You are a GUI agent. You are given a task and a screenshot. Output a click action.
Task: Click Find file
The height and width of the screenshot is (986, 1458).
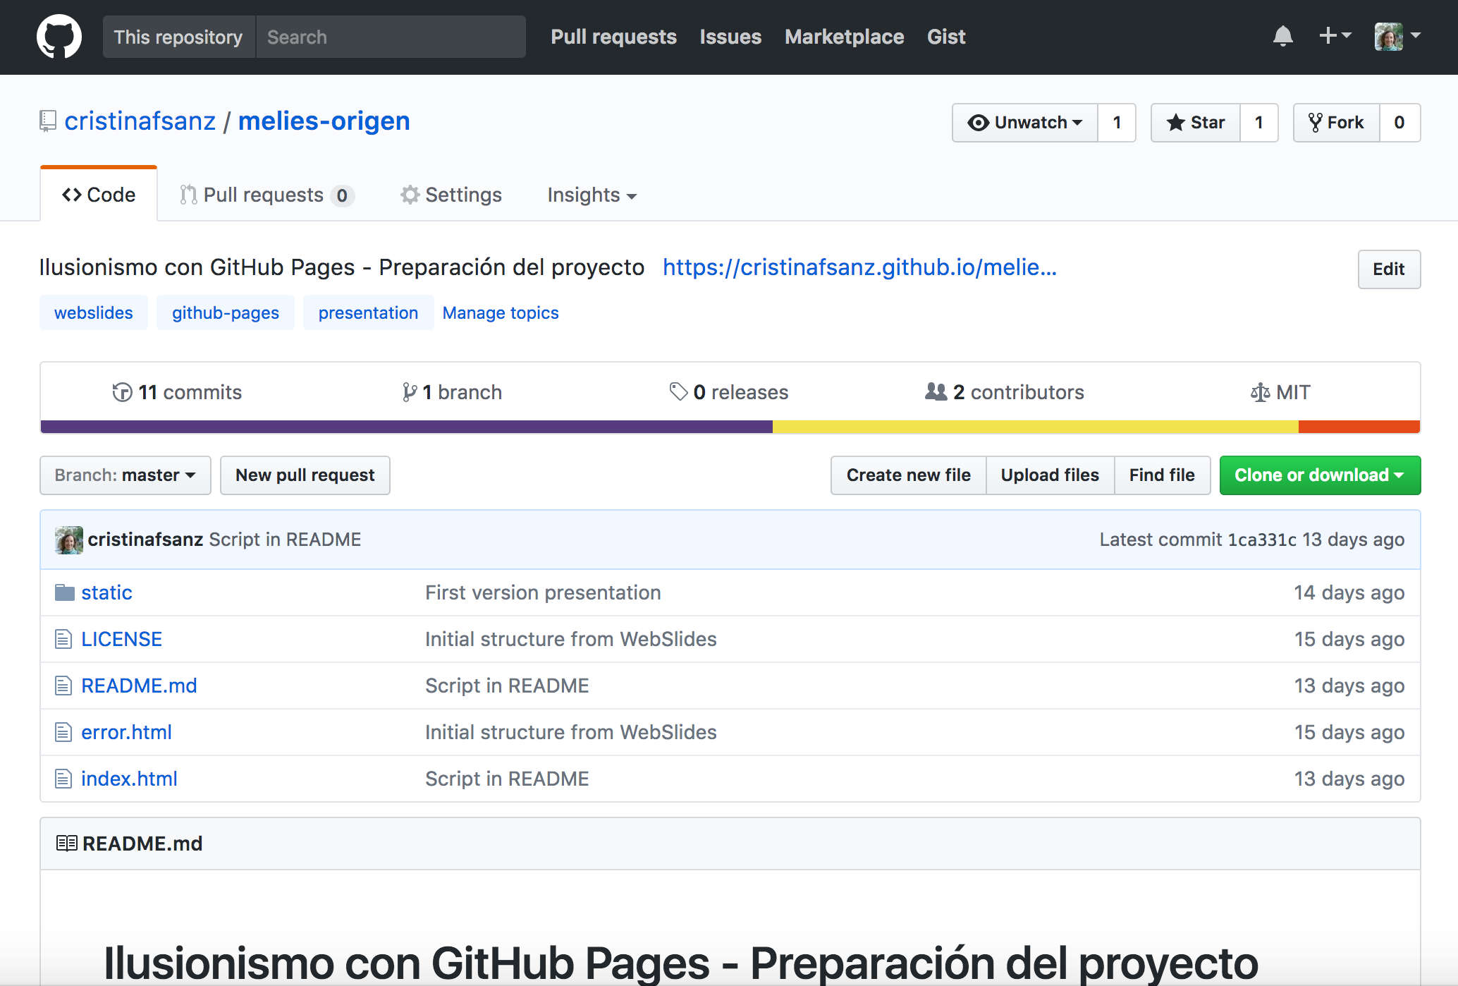coord(1162,475)
